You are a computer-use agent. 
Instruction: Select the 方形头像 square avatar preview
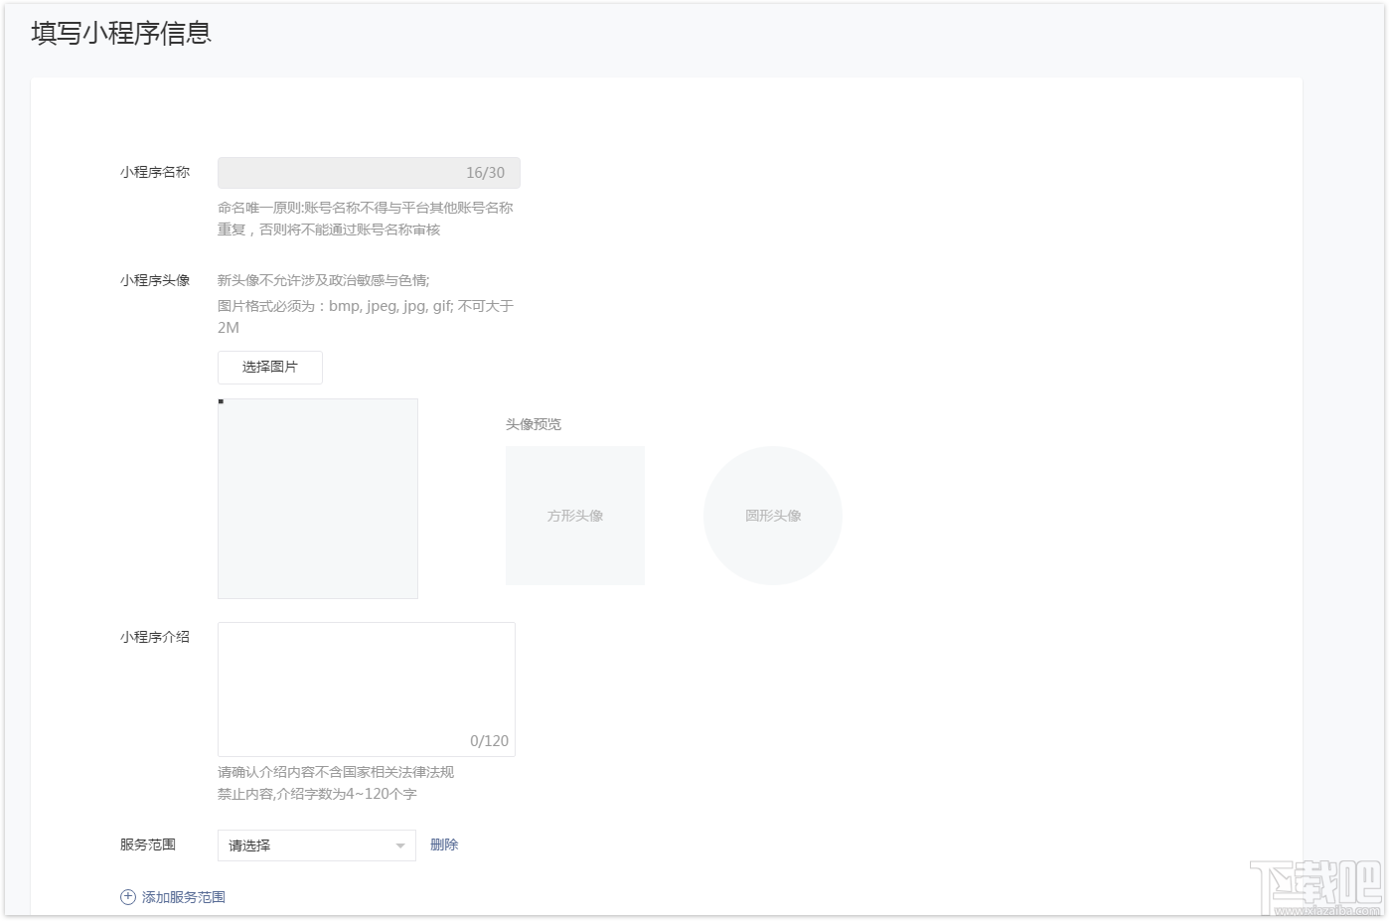pyautogui.click(x=575, y=515)
